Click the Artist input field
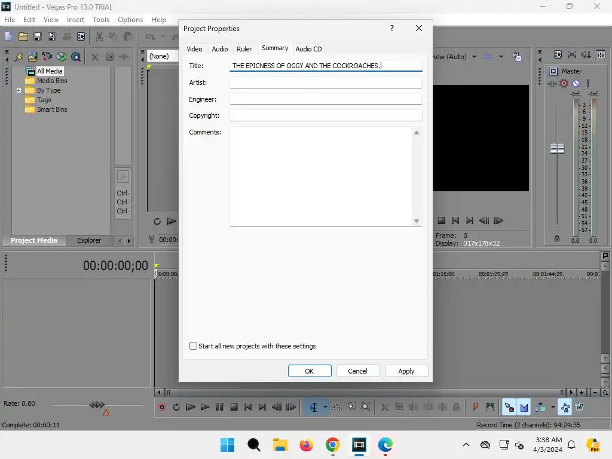The height and width of the screenshot is (459, 612). click(x=326, y=82)
